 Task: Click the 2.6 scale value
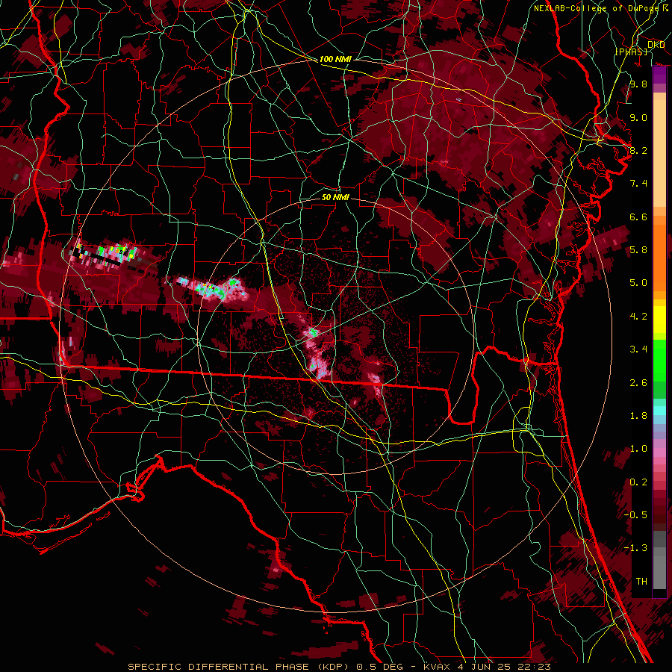[x=638, y=383]
